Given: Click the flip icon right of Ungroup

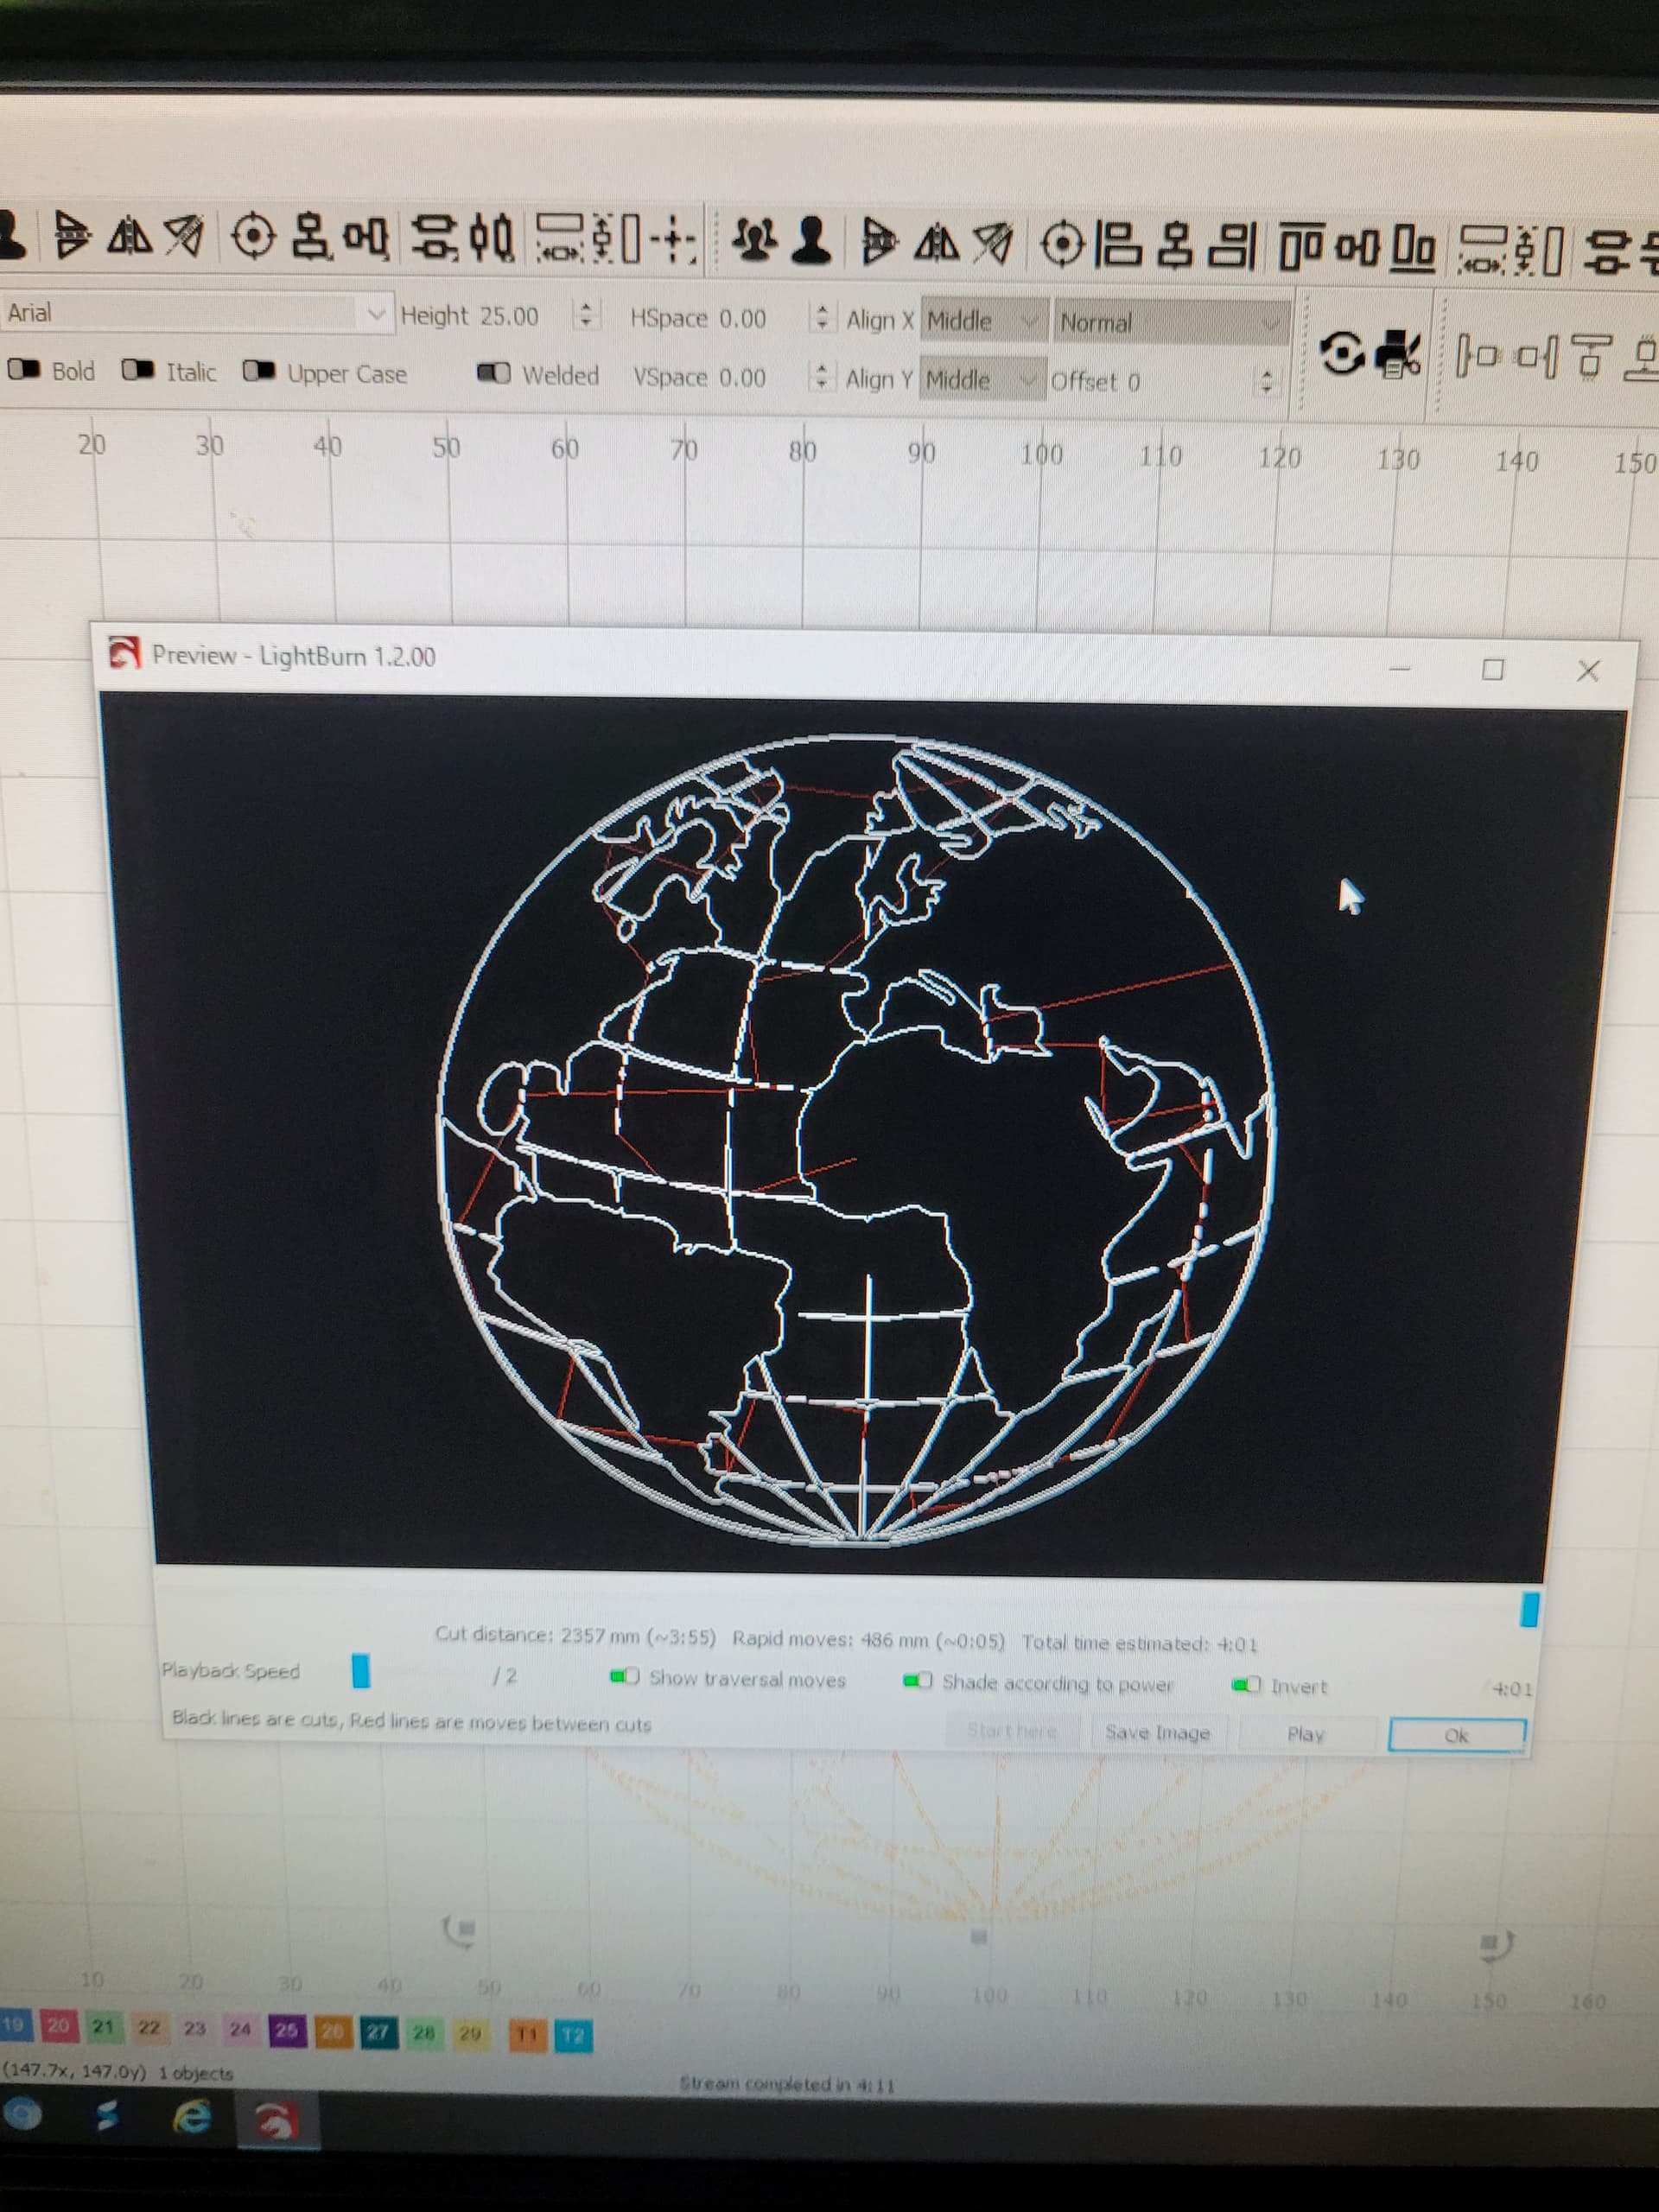Looking at the screenshot, I should pos(878,244).
